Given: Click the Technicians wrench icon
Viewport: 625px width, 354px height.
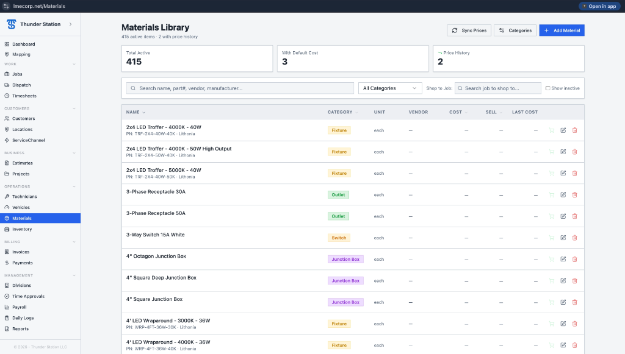Looking at the screenshot, I should pos(7,196).
